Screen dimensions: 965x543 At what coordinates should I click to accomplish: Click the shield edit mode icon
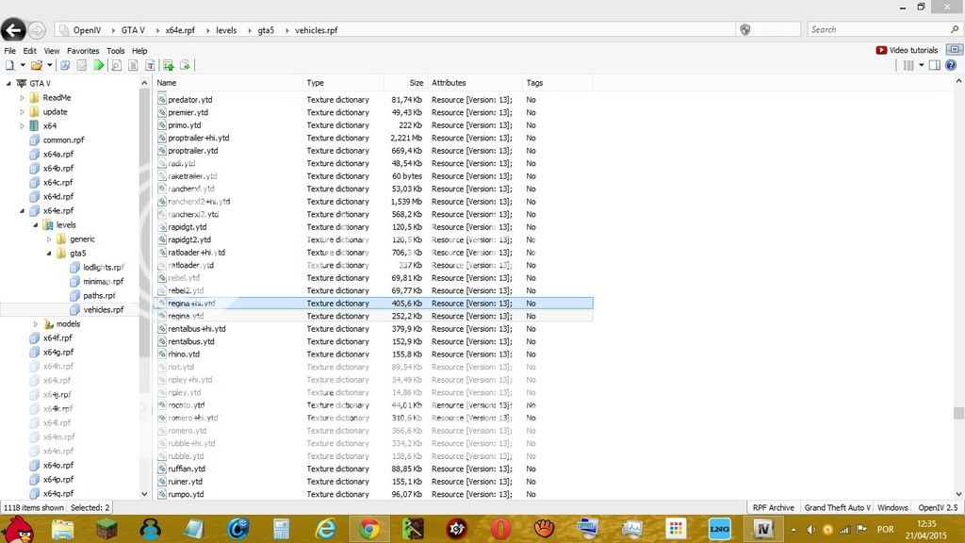click(x=745, y=30)
